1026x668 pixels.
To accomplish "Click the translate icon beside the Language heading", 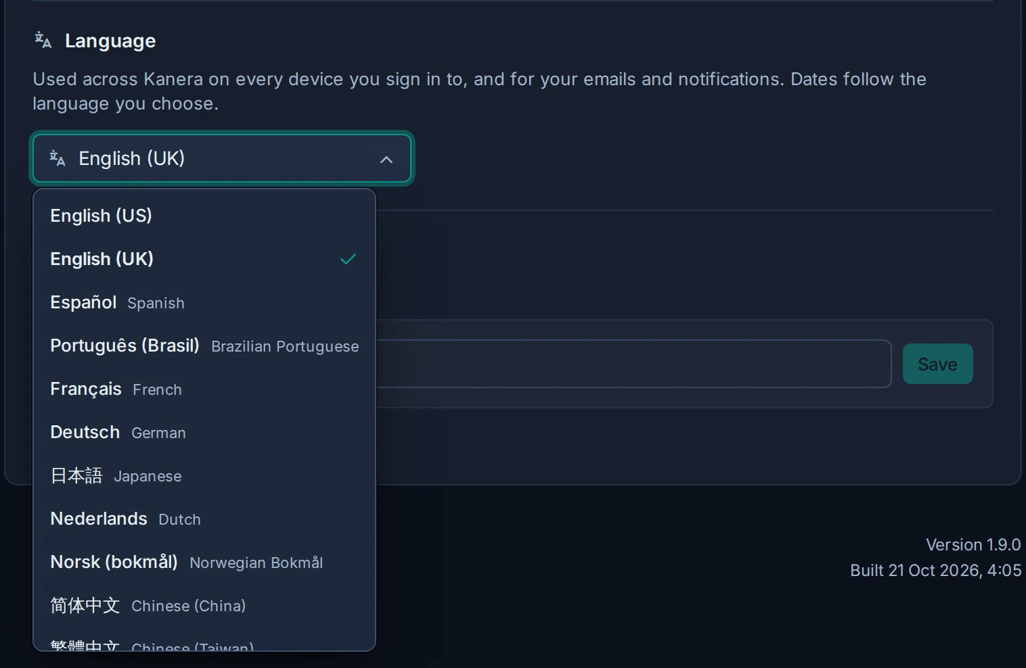I will 43,41.
